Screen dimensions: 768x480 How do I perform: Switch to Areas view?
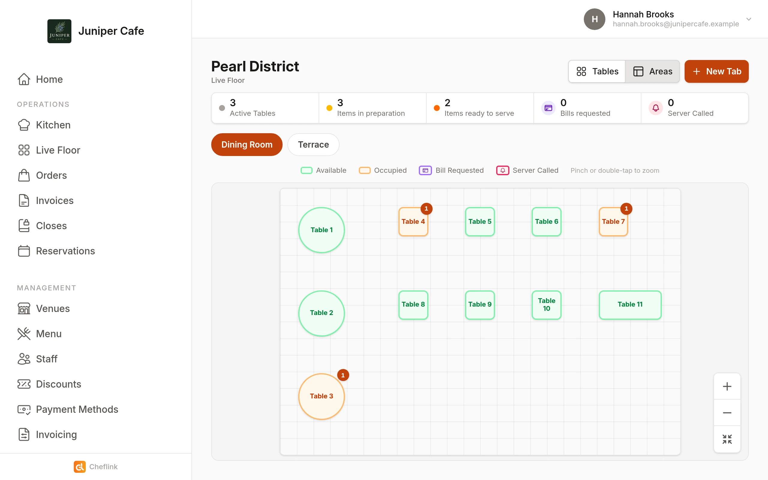coord(652,71)
